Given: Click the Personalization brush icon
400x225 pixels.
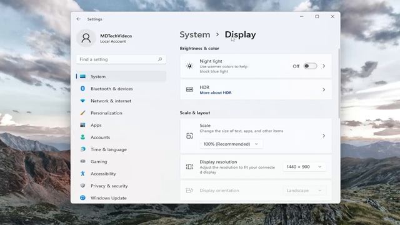Looking at the screenshot, I should tap(82, 112).
